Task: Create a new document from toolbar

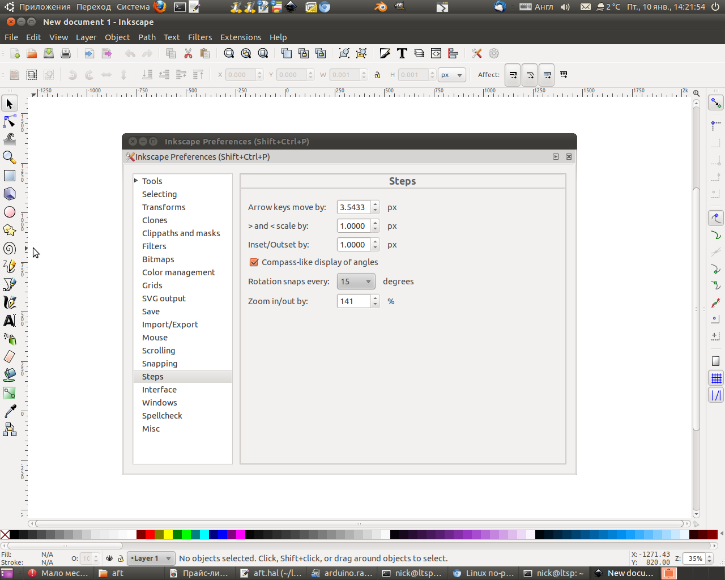Action: (15, 53)
